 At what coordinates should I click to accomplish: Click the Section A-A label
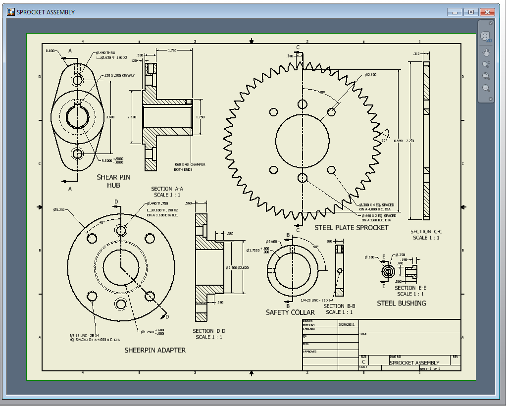coord(166,189)
